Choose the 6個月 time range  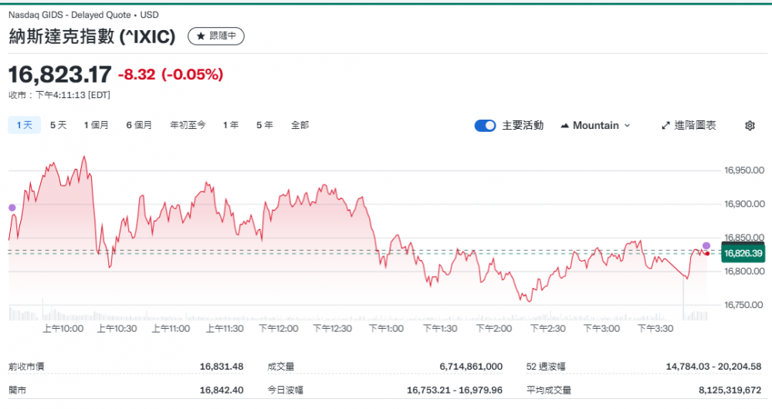(x=139, y=125)
